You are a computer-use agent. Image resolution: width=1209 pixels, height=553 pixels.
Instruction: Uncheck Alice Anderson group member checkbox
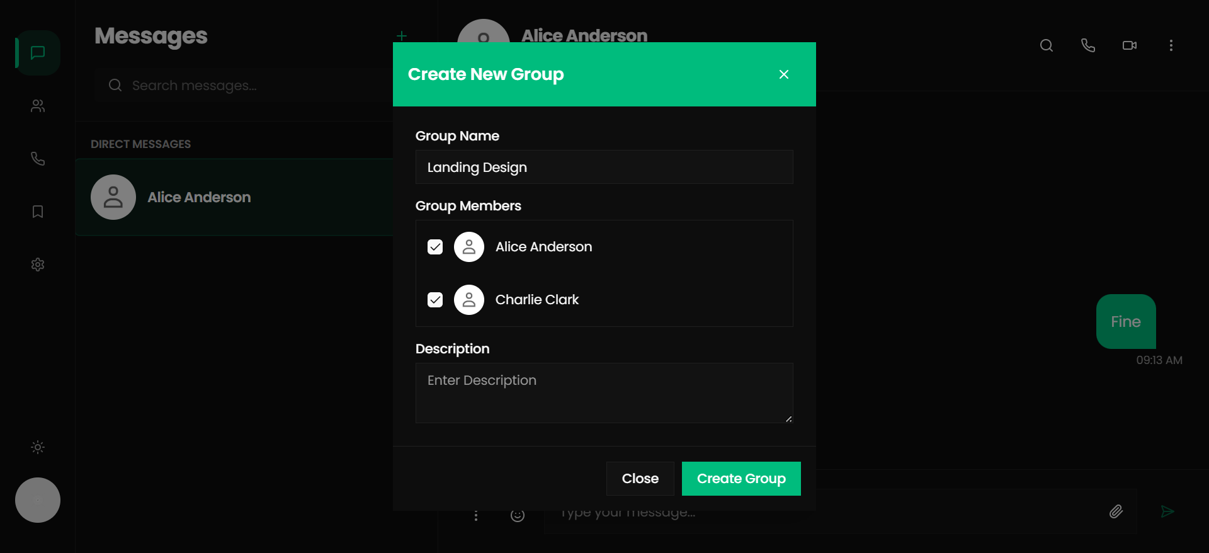435,247
